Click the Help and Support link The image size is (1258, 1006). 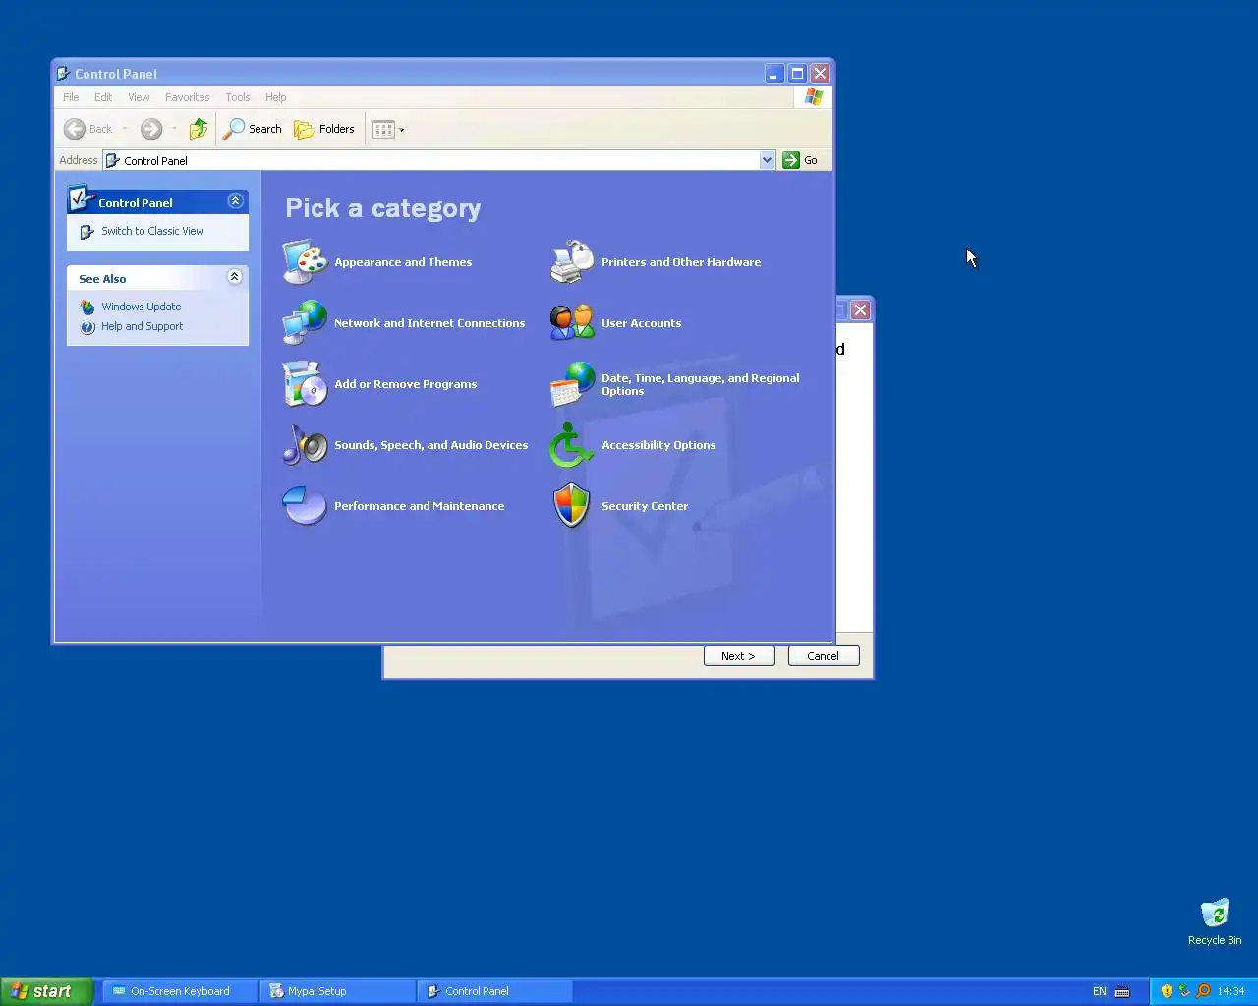click(142, 327)
